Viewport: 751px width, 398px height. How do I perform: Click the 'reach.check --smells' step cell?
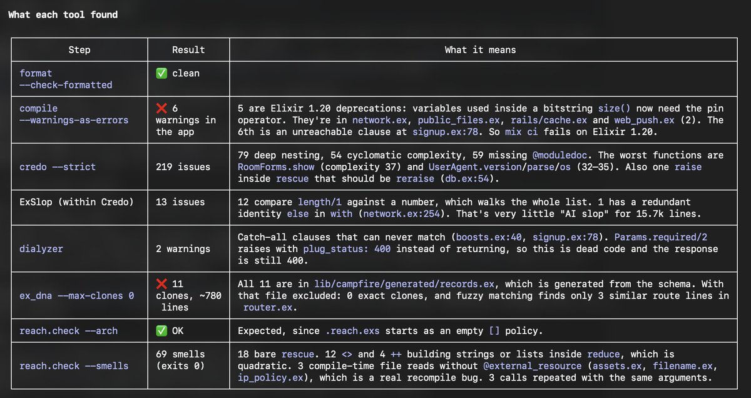click(x=79, y=365)
